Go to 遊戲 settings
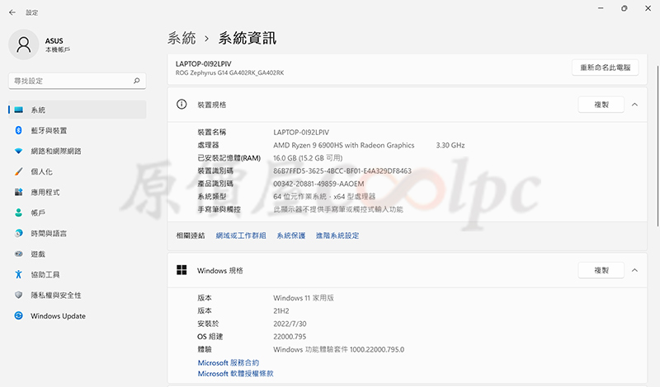Screen dimensions: 660x387 [x=78, y=254]
